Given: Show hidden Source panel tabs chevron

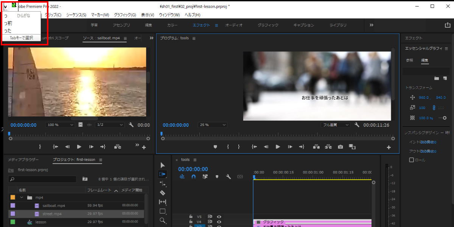Looking at the screenshot, I should (x=151, y=38).
